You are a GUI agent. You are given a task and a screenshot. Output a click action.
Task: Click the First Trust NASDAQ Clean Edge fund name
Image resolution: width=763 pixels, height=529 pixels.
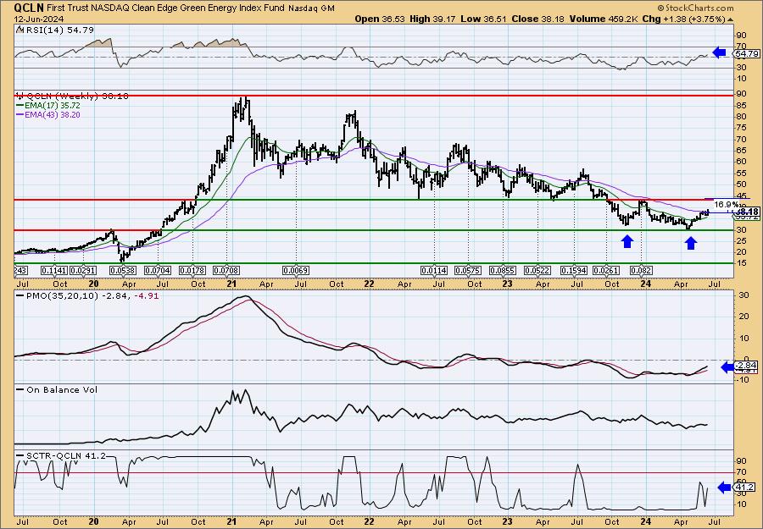tap(166, 8)
